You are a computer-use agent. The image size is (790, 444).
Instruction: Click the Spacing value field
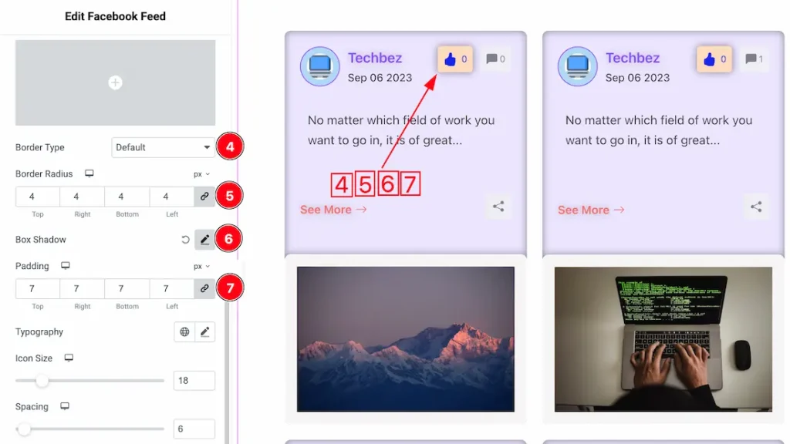194,429
